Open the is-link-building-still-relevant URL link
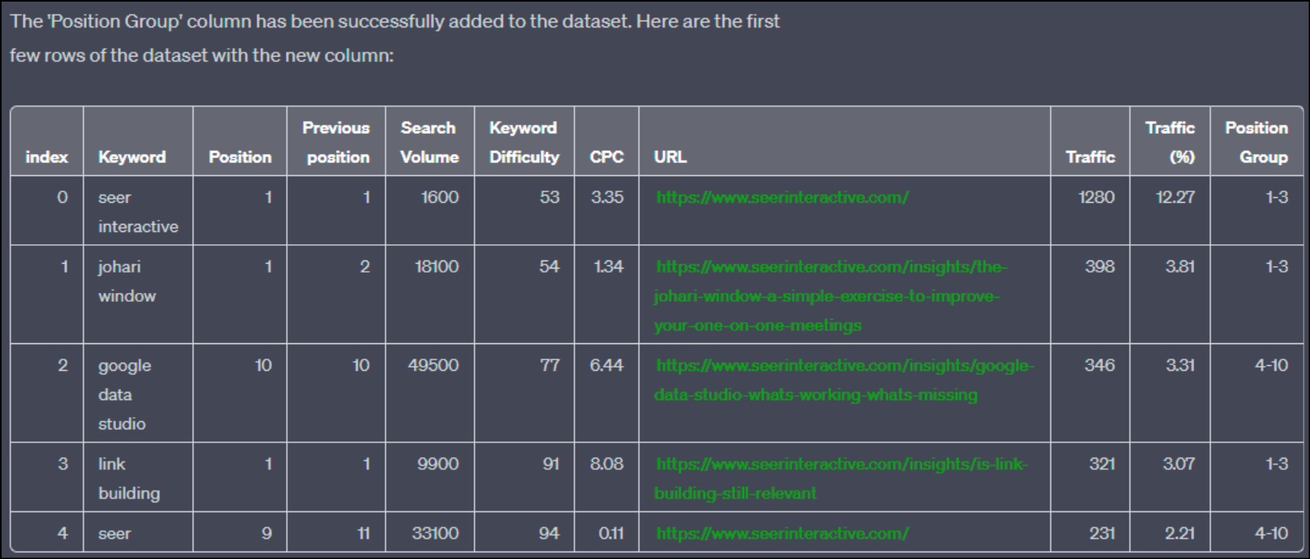Viewport: 1310px width, 559px height. pyautogui.click(x=841, y=464)
